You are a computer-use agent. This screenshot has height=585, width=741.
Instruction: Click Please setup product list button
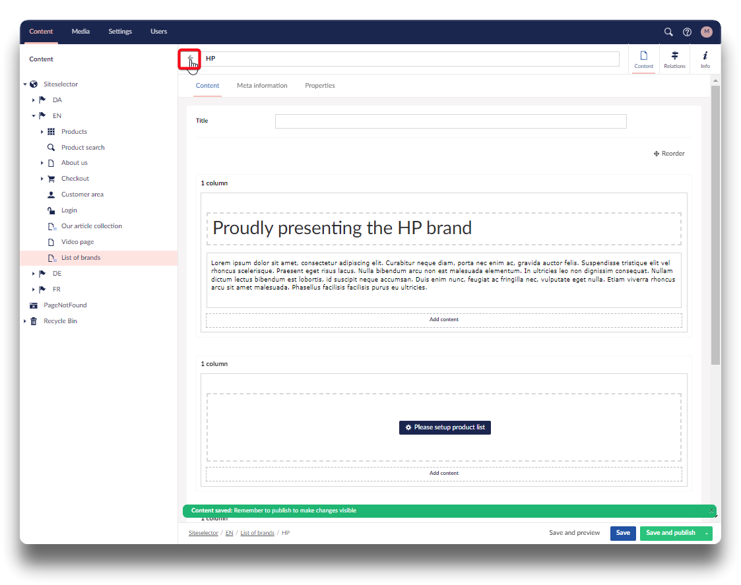[445, 427]
